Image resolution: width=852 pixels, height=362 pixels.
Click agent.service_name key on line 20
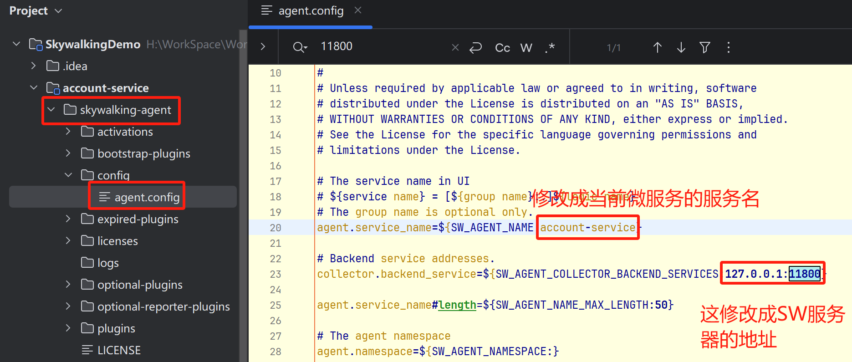(x=374, y=227)
